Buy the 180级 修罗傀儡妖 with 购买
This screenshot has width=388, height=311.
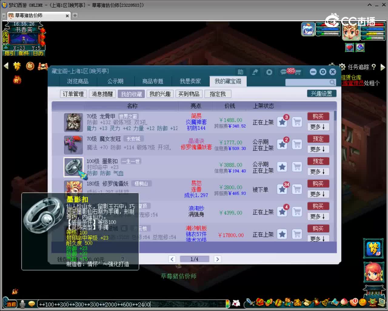click(318, 184)
